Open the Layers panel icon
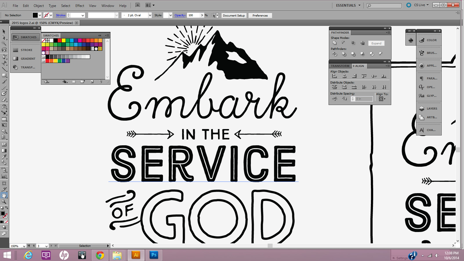This screenshot has height=261, width=464. click(x=429, y=108)
